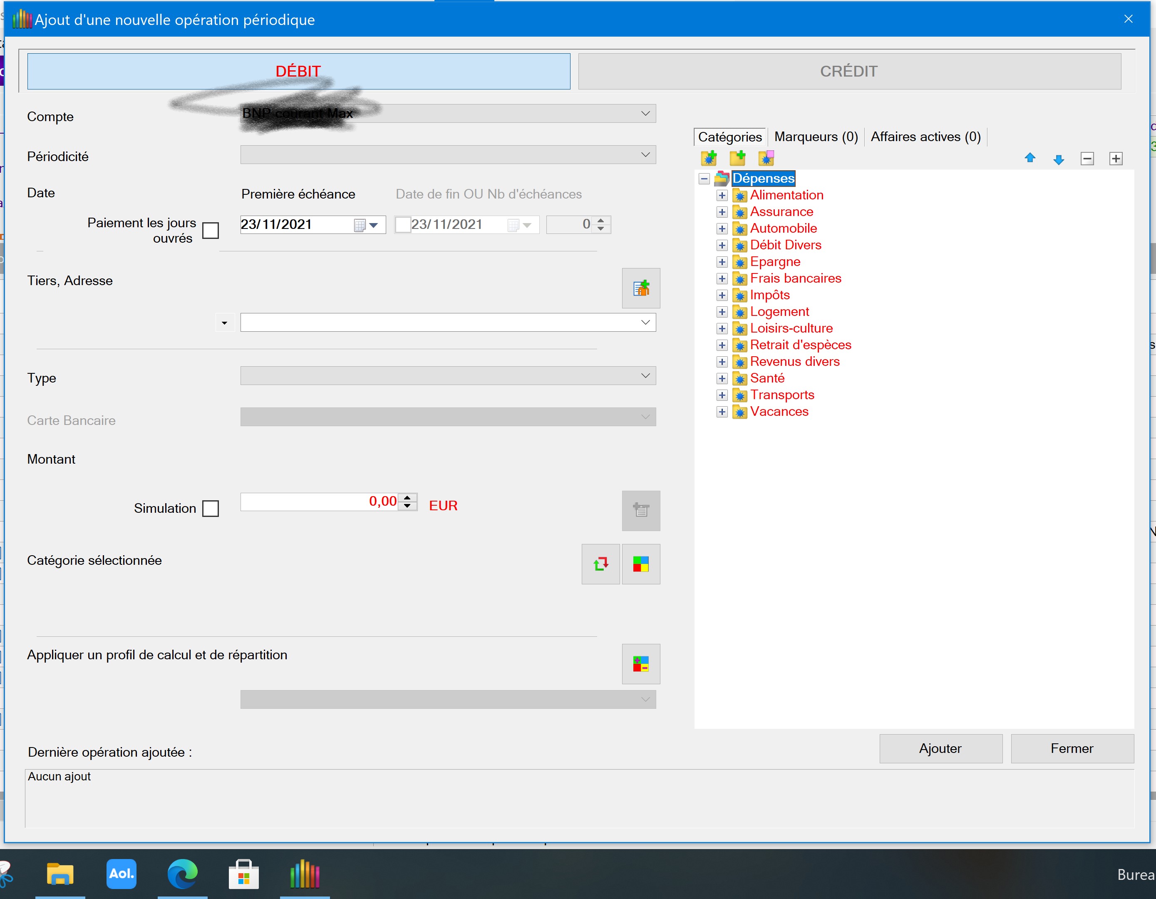
Task: Open Microsoft Edge from the taskbar
Action: click(x=182, y=874)
